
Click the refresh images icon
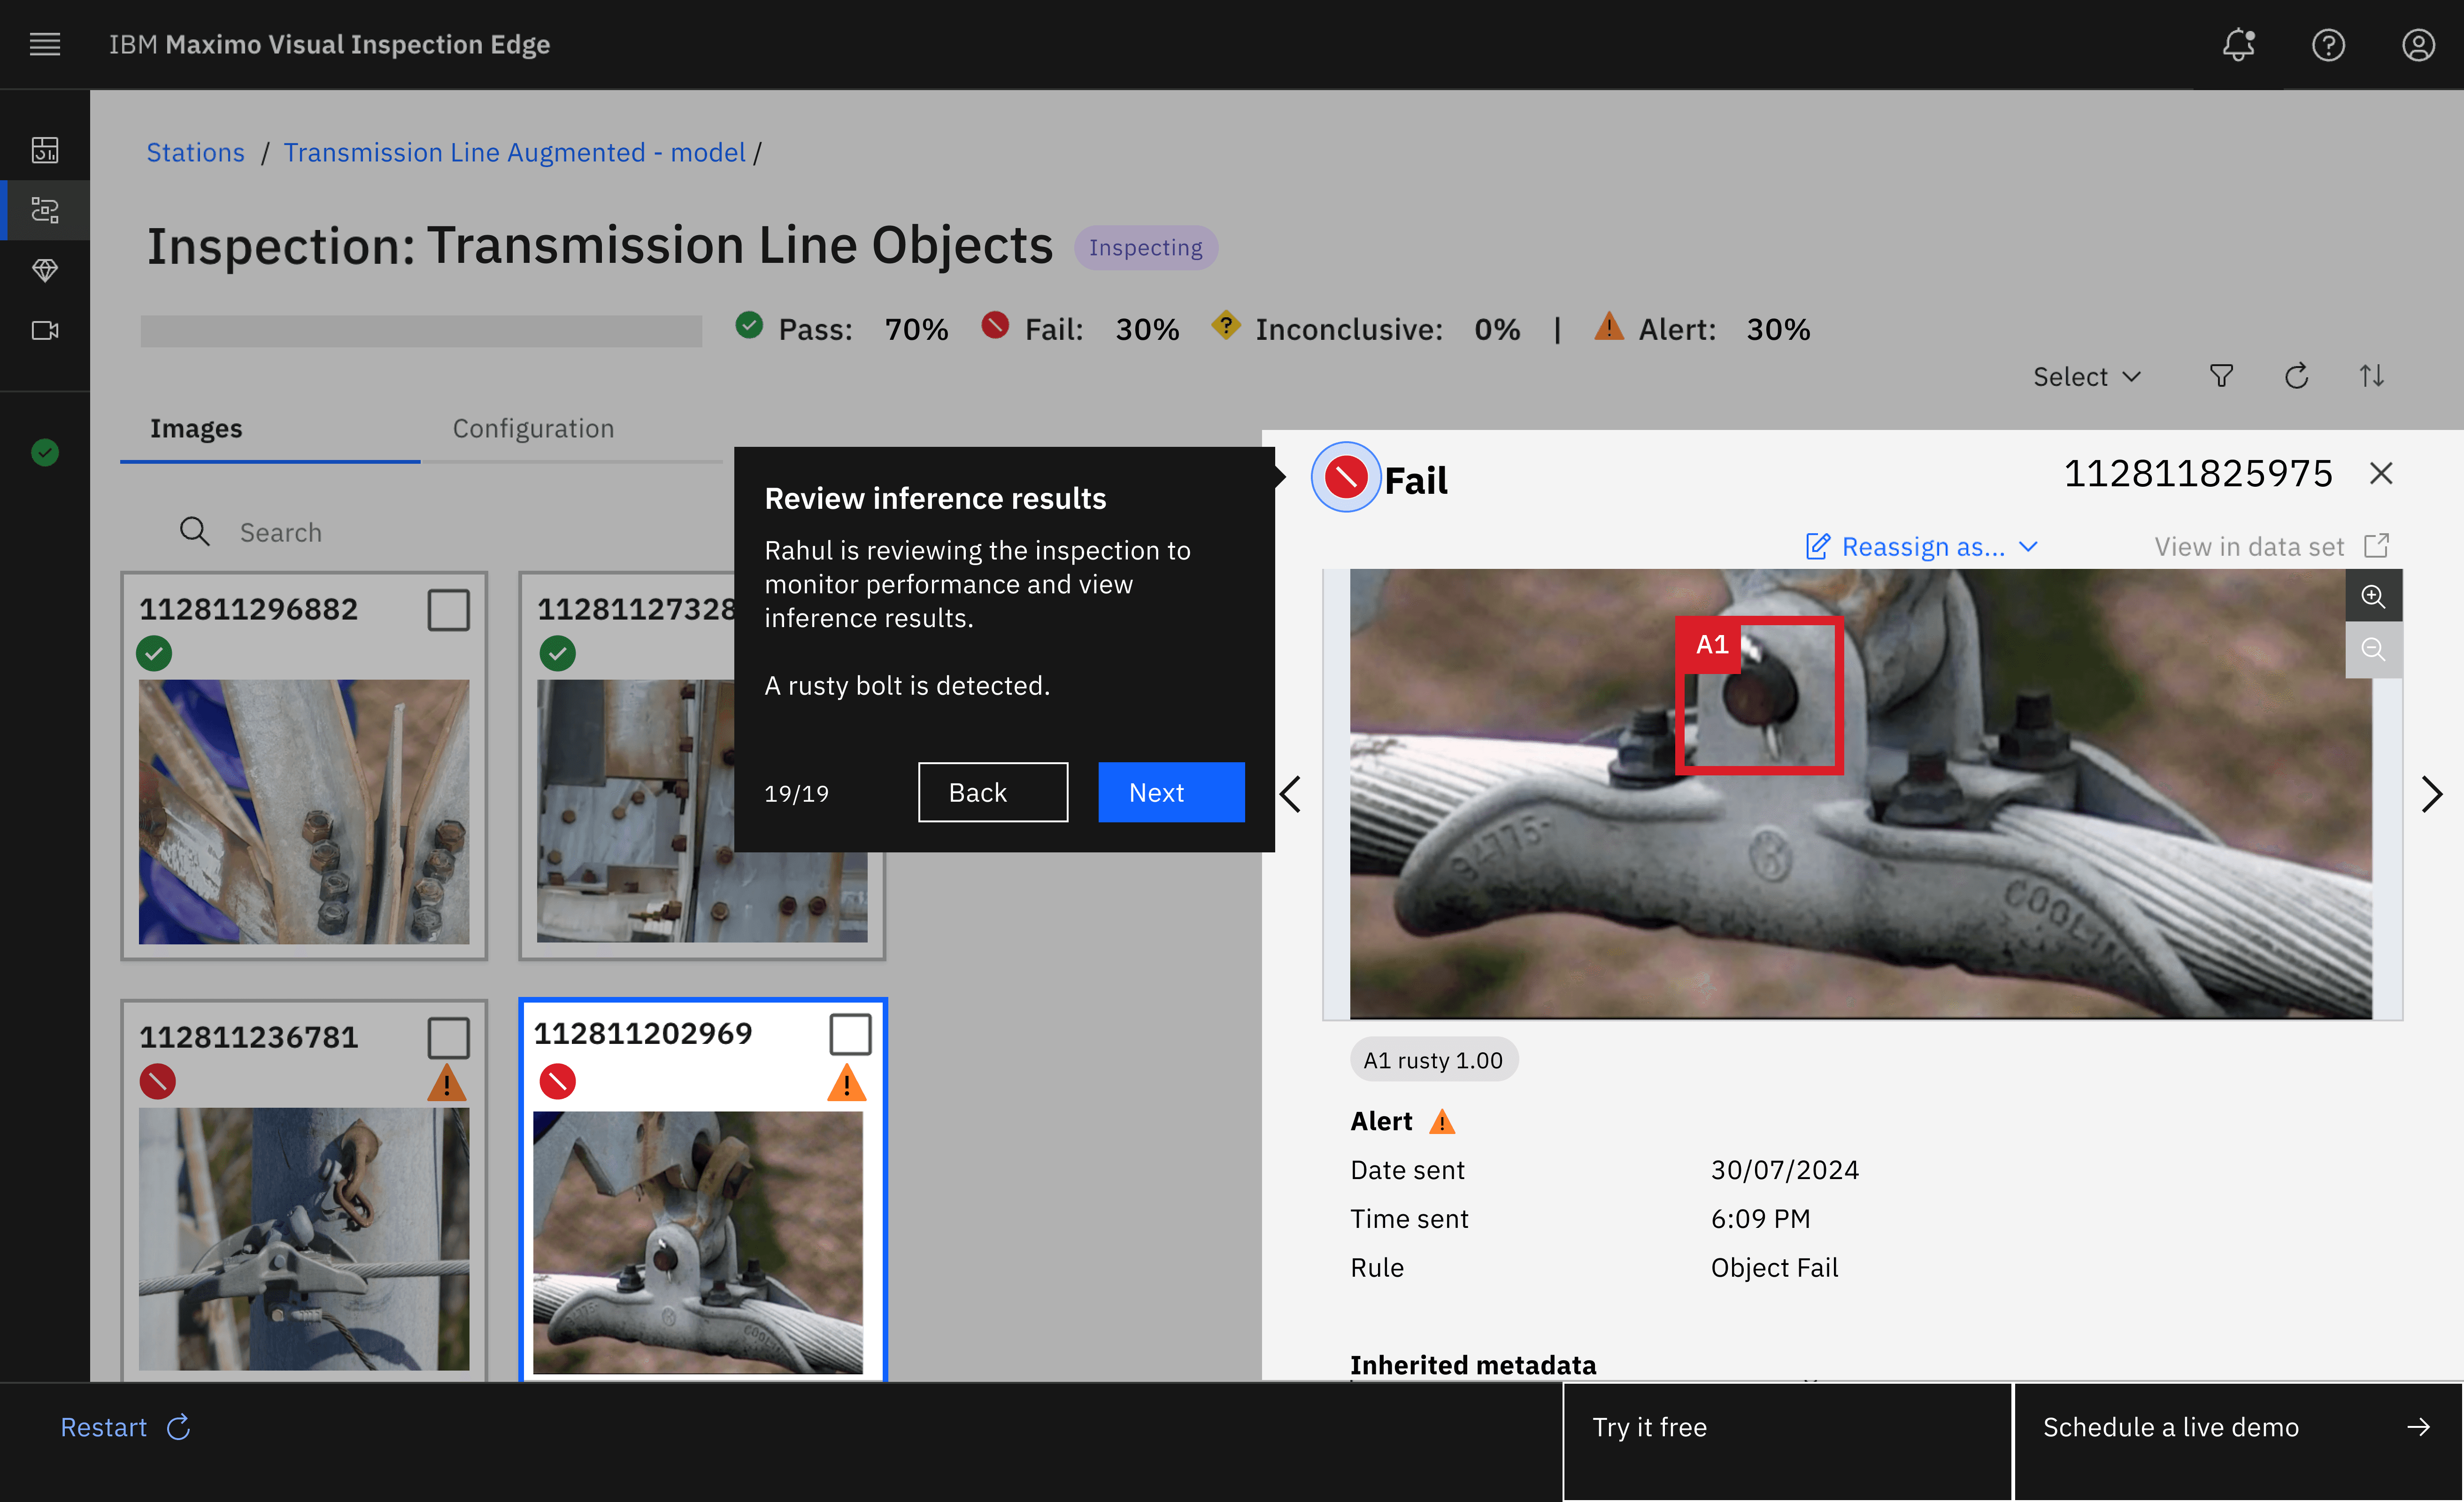click(2296, 376)
